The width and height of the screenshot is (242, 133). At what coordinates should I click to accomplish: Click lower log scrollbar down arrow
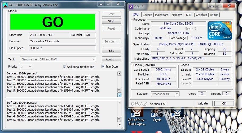coord(119,125)
